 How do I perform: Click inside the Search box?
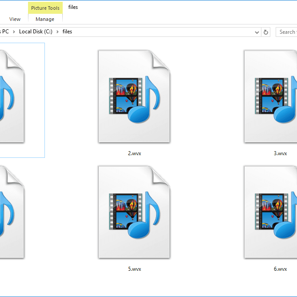[x=286, y=32]
